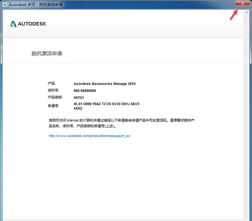252x221 pixels.
Task: Click the 产品密钥 label
Action: (55, 97)
